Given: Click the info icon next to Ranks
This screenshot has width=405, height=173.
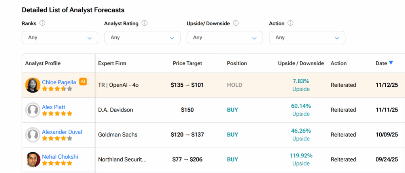Looking at the screenshot, I should 42,23.
